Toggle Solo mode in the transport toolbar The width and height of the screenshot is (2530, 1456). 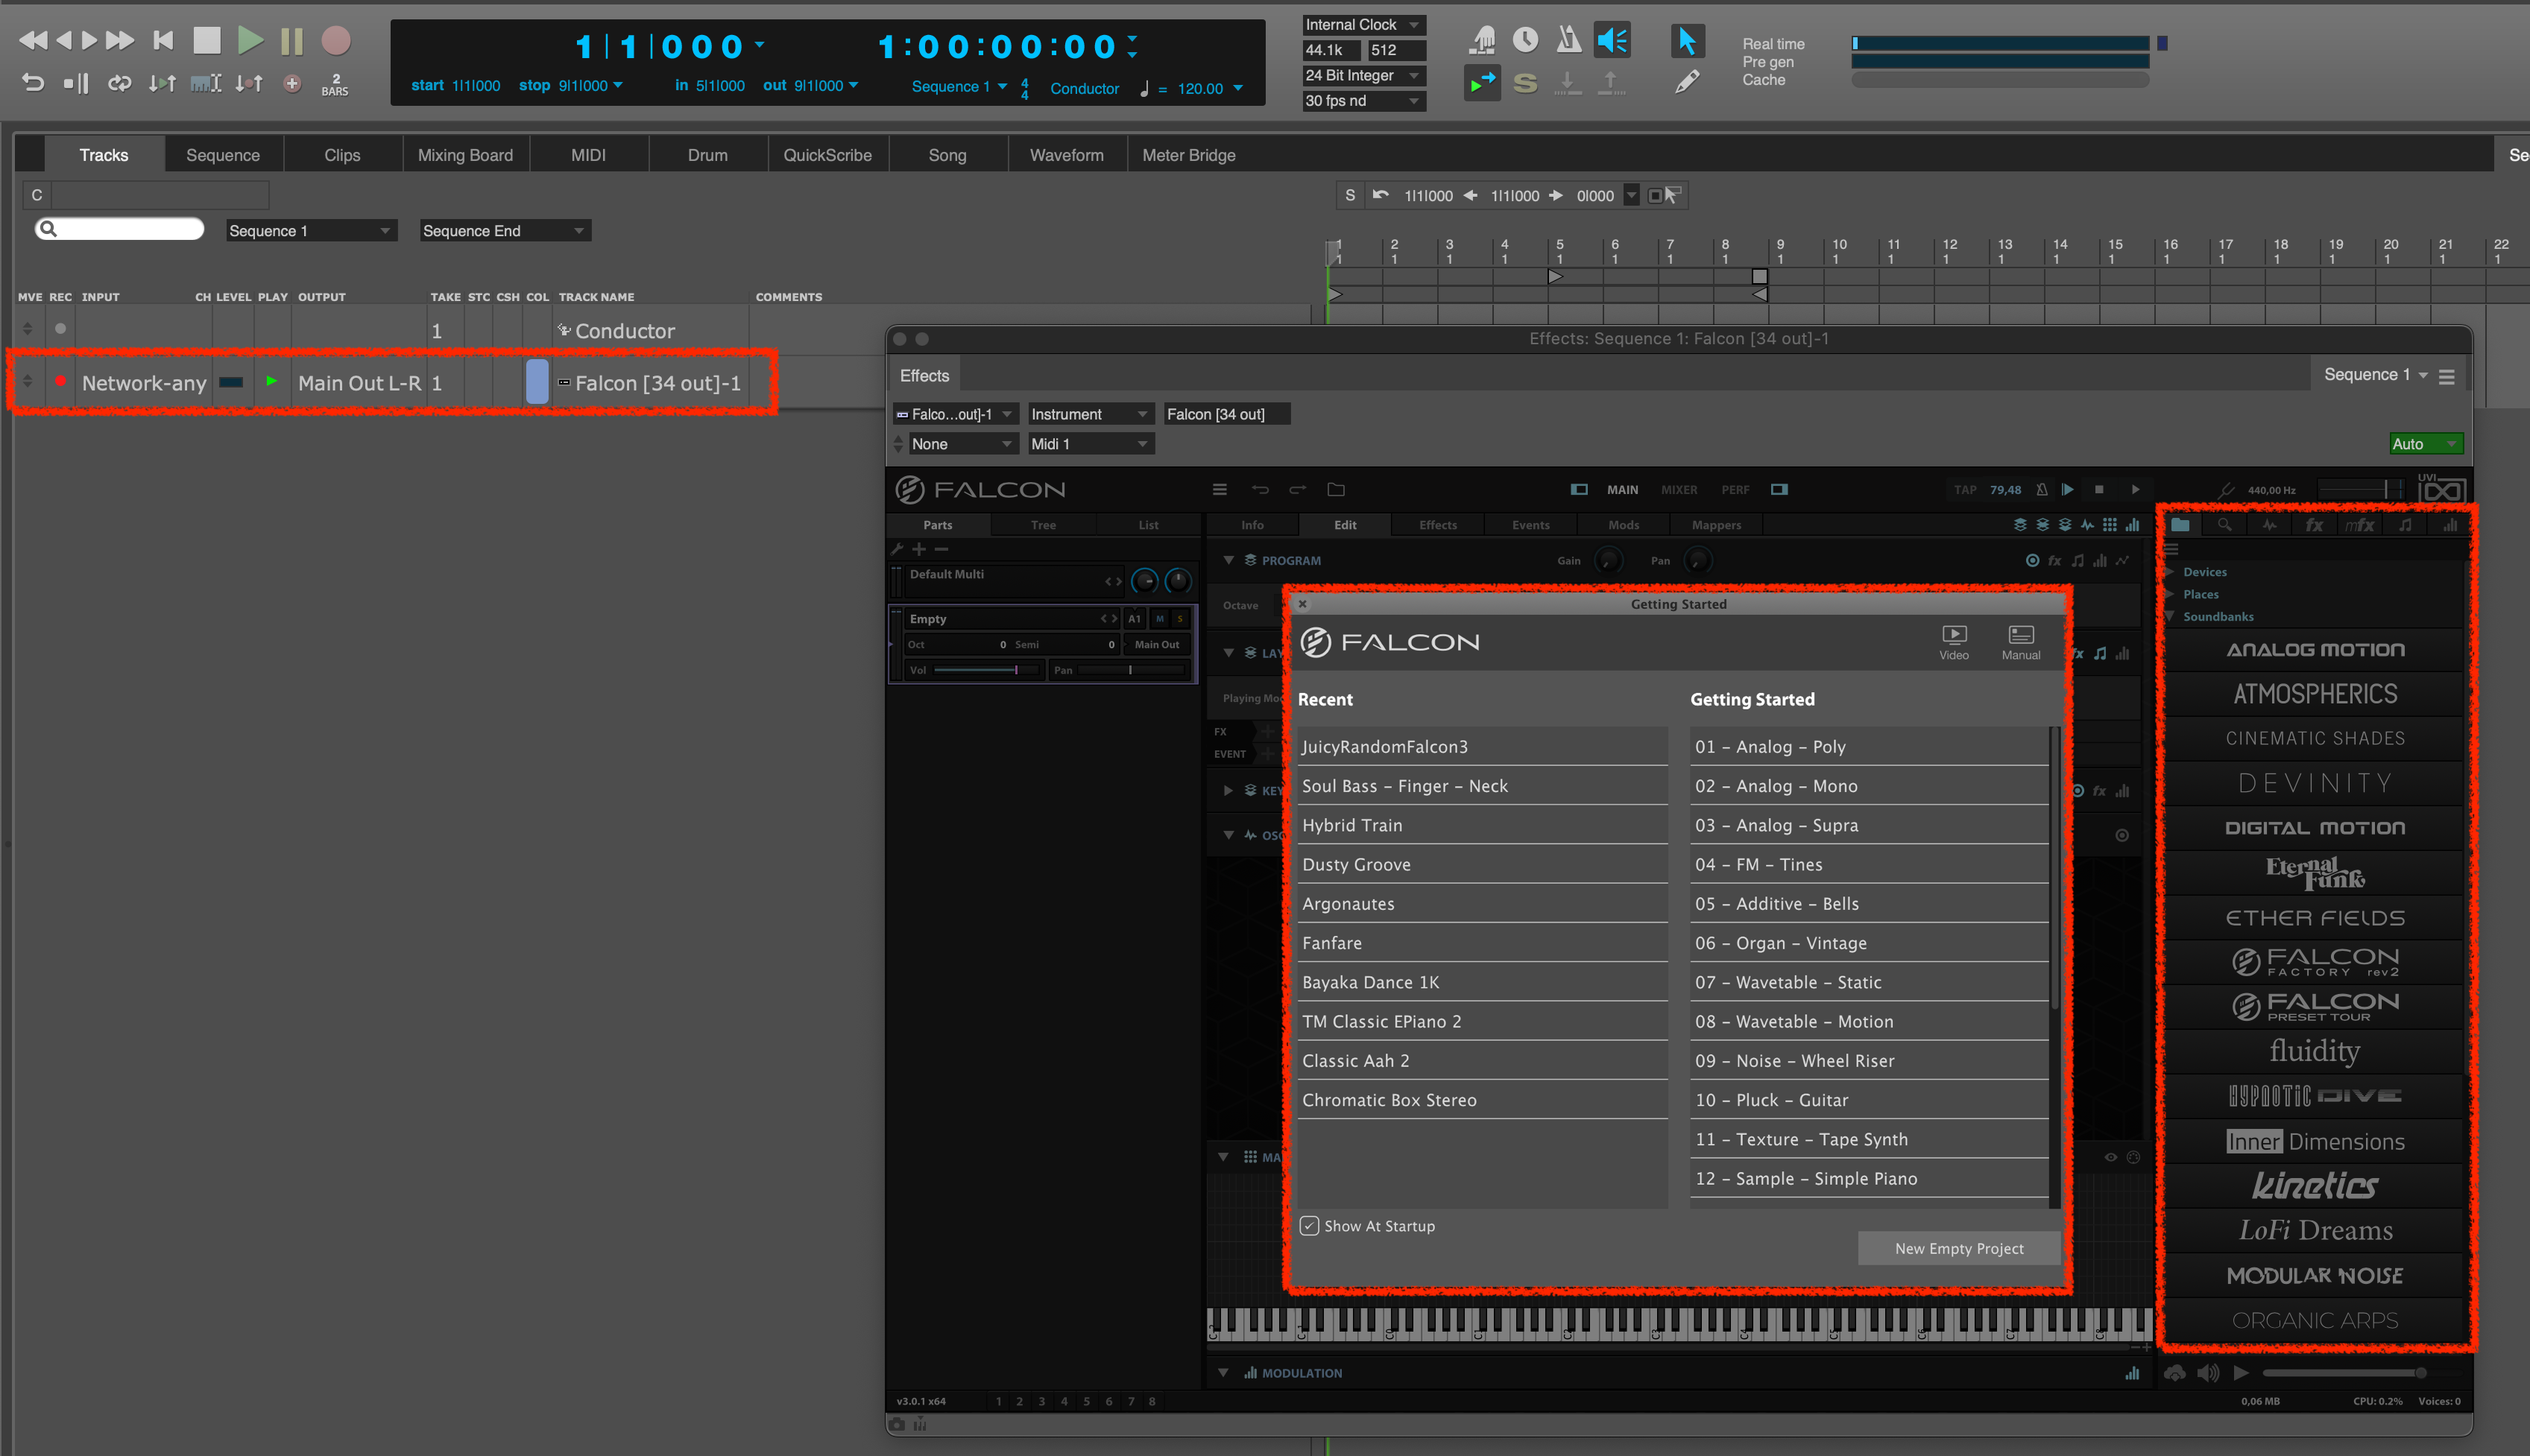pos(1524,83)
